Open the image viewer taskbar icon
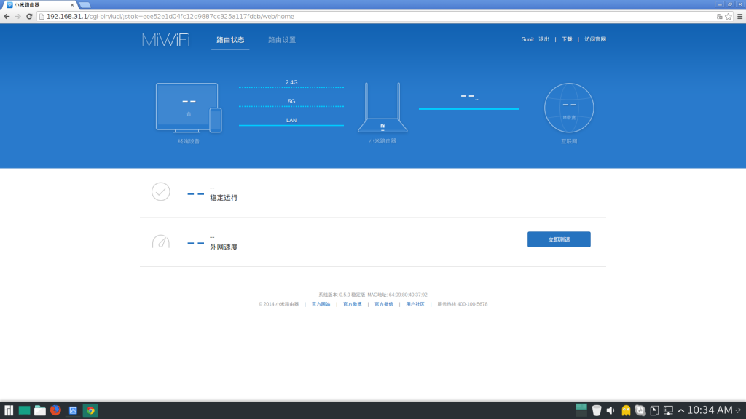The image size is (746, 419). 73,410
